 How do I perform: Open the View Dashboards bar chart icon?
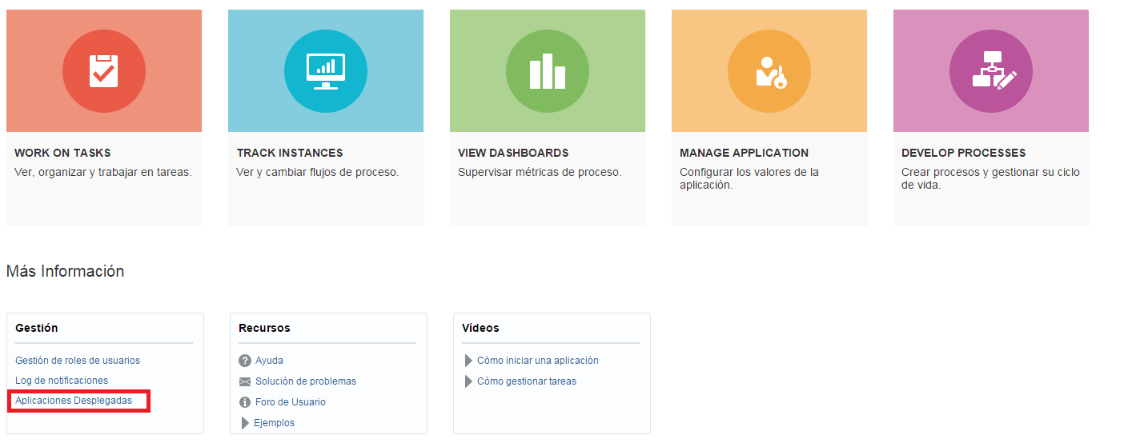[548, 71]
